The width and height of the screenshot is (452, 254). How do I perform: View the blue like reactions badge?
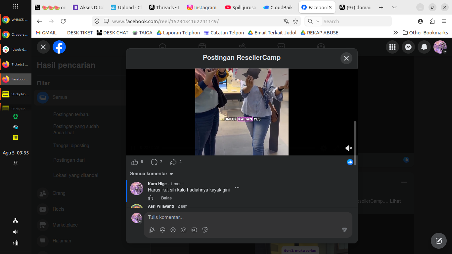pos(350,162)
